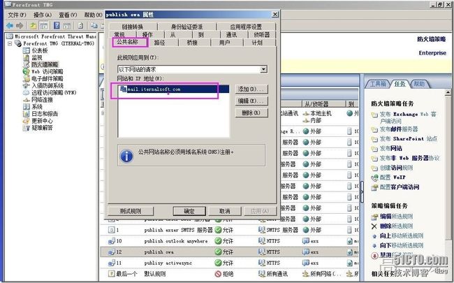Click 向上移动所选规则 arrow icon
The width and height of the screenshot is (454, 283).
374,236
